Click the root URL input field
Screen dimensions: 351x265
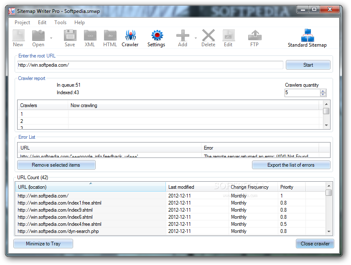(150, 65)
